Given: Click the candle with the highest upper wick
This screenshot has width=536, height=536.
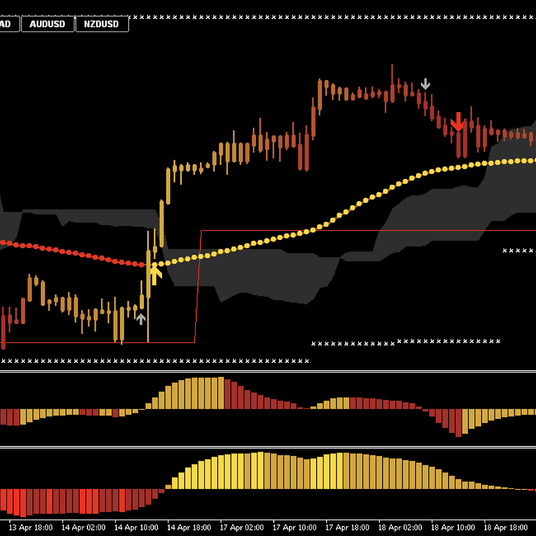Looking at the screenshot, I should [x=392, y=84].
